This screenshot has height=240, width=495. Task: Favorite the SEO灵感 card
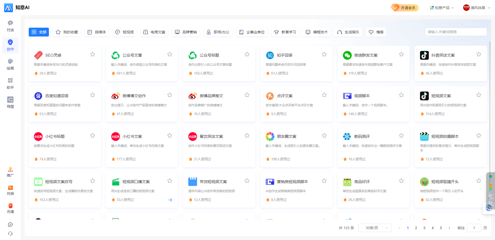click(x=93, y=54)
